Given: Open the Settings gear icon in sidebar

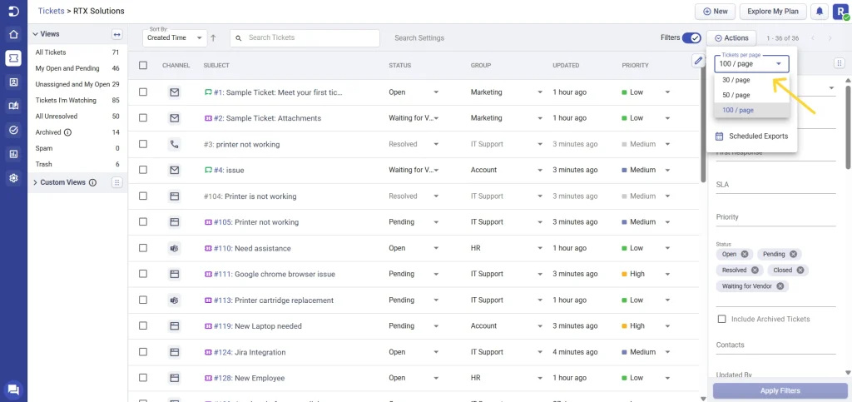Looking at the screenshot, I should tap(13, 177).
